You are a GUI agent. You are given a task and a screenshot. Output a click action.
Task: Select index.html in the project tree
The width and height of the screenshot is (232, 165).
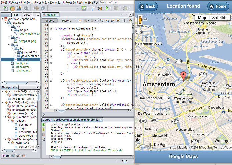(22, 67)
